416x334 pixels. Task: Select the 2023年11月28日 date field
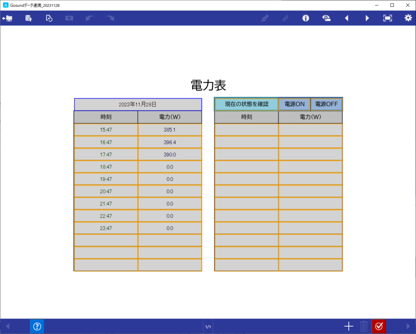coord(138,104)
